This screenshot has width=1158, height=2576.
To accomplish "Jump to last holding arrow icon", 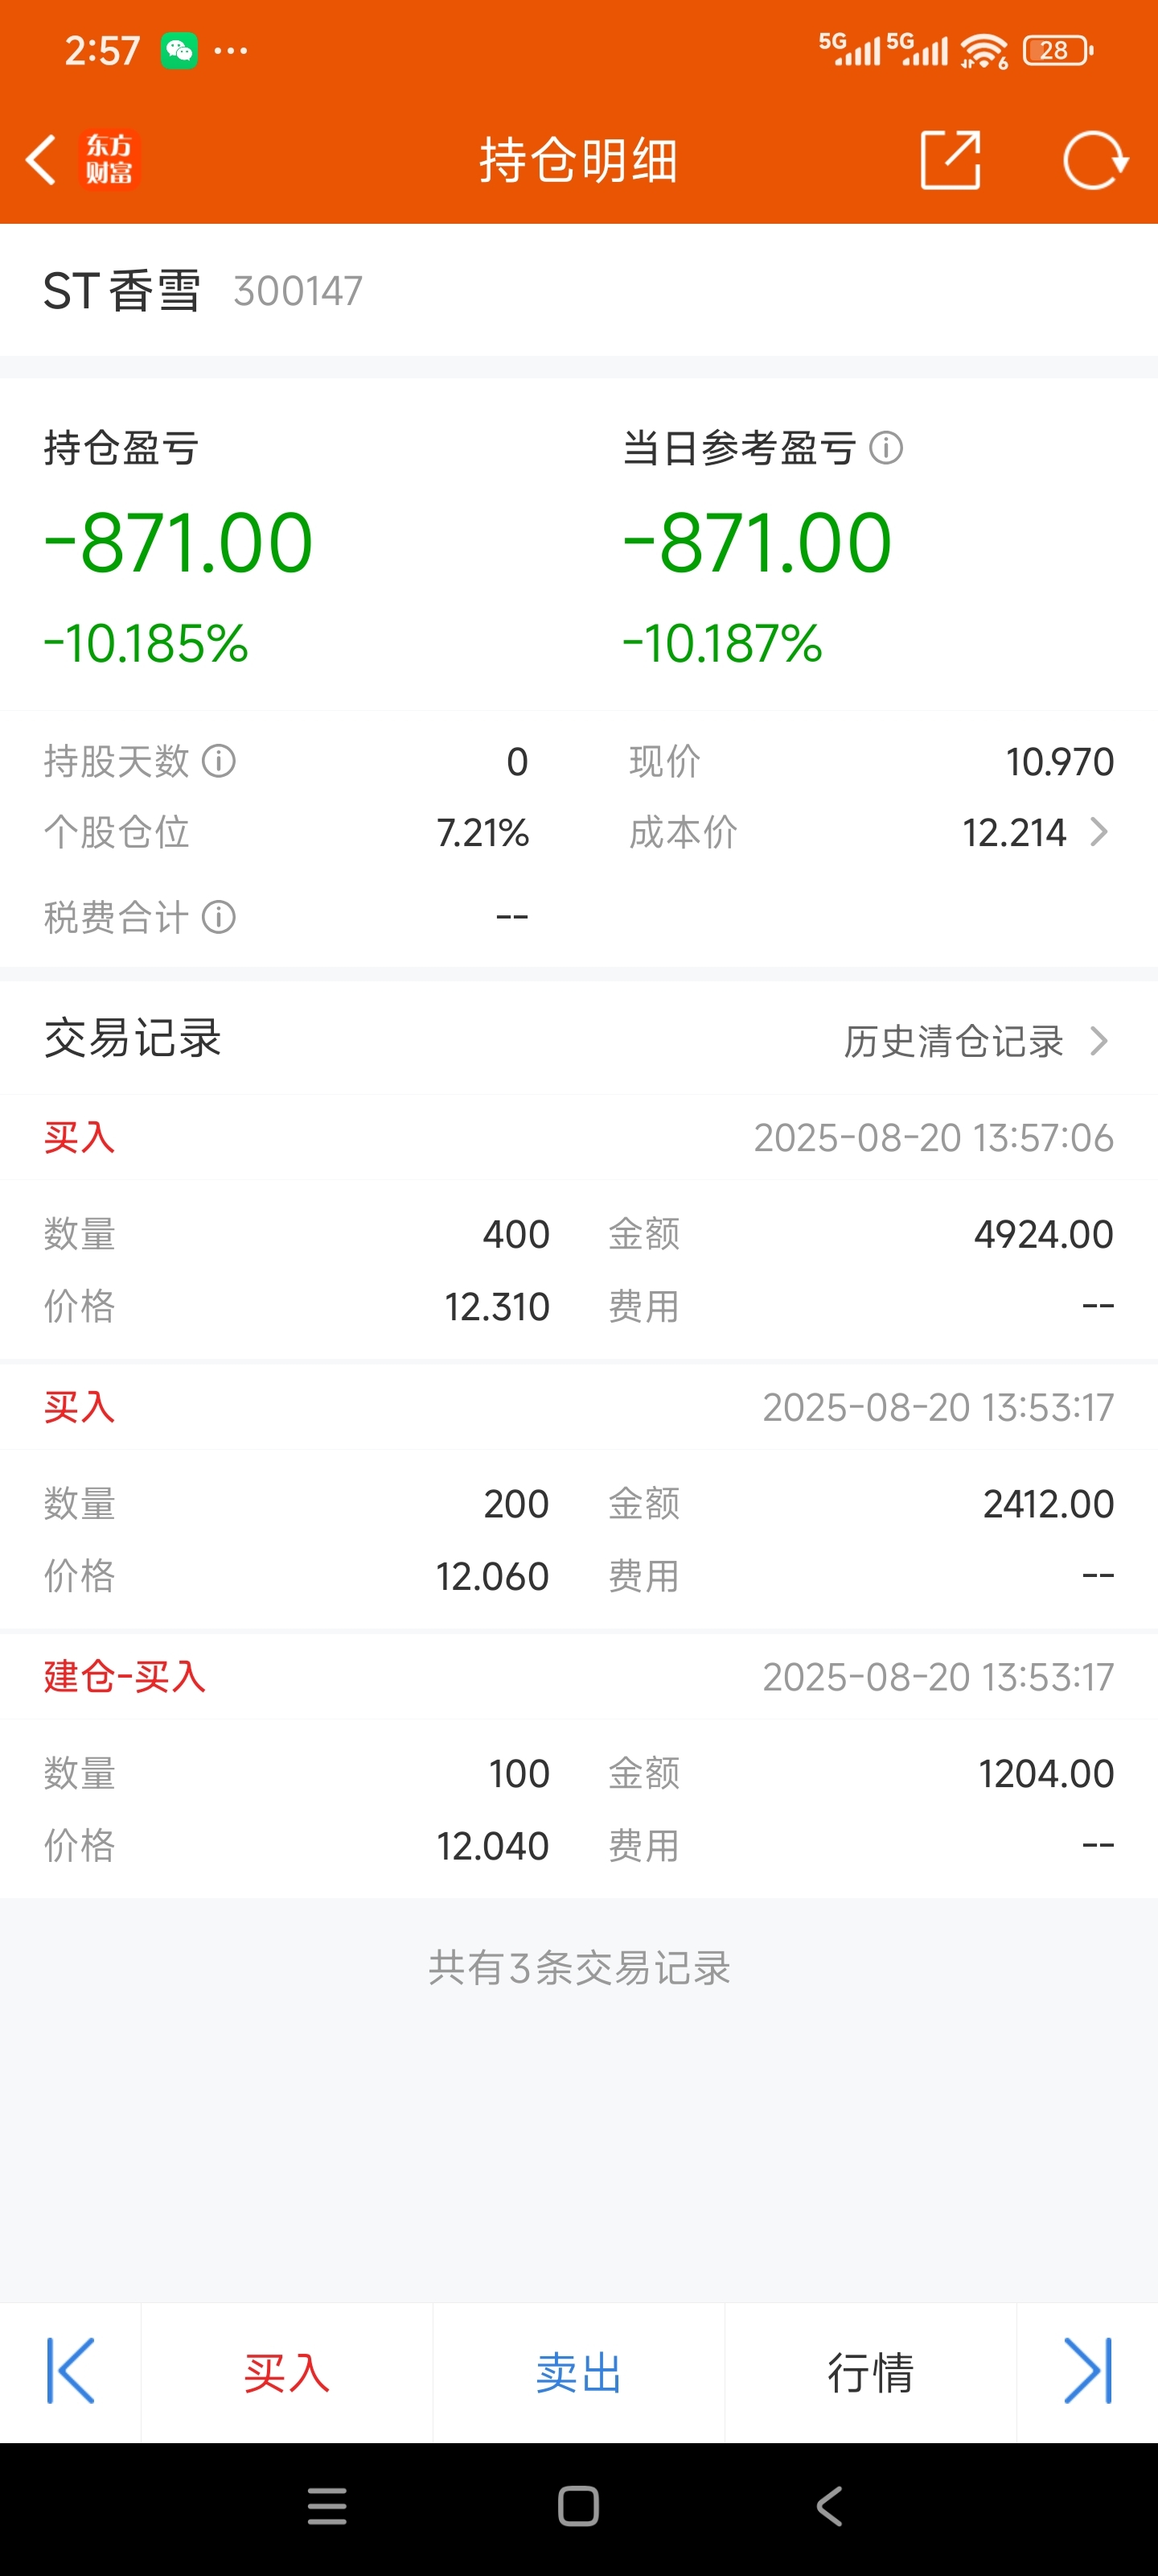I will point(1087,2371).
